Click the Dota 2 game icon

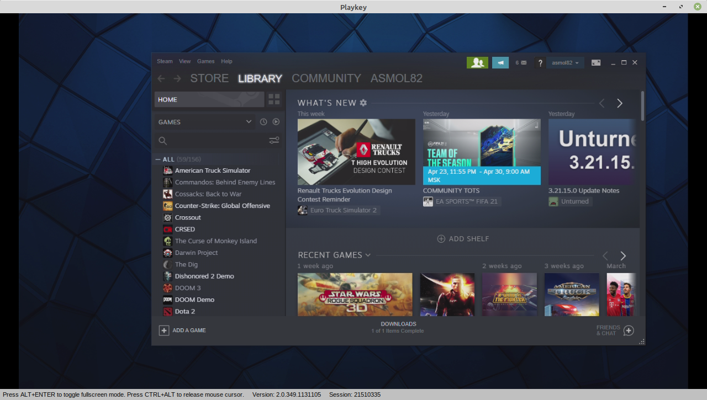click(x=167, y=311)
